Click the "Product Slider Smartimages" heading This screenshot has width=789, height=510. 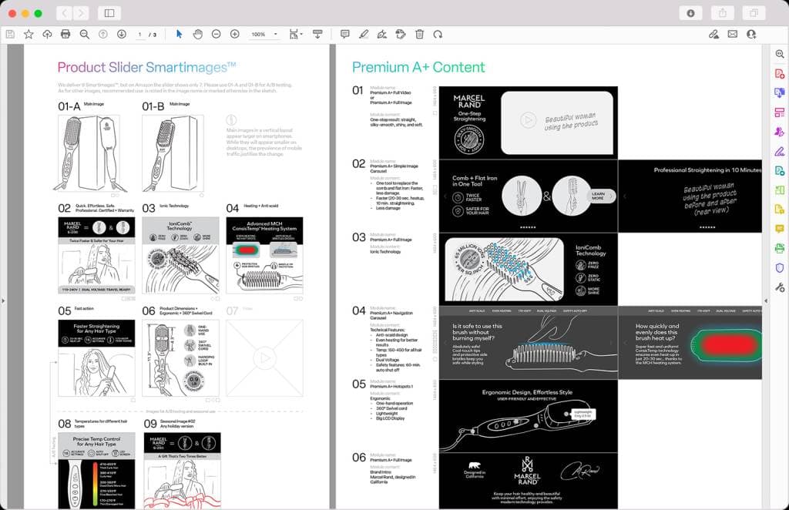pos(146,67)
